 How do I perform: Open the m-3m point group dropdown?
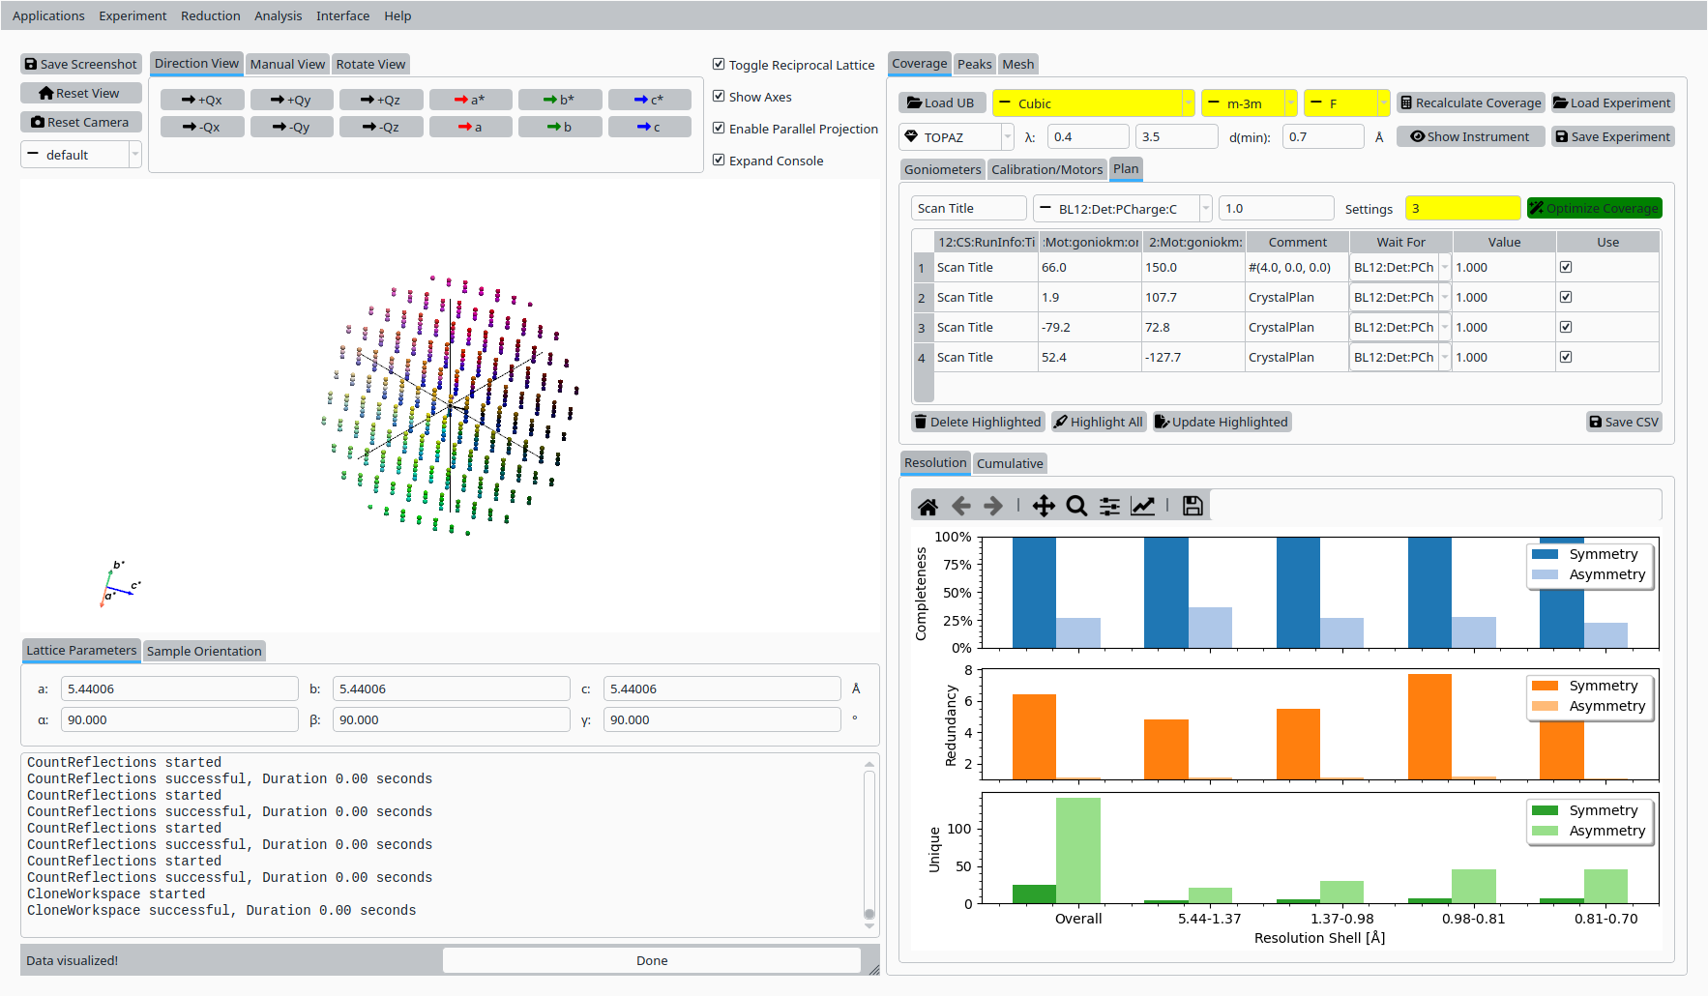coord(1249,103)
